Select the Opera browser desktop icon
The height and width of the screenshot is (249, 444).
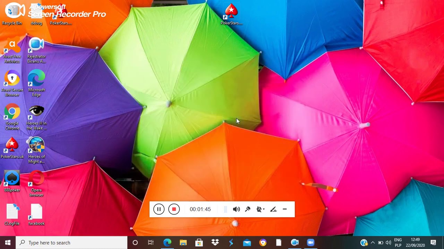(x=36, y=184)
